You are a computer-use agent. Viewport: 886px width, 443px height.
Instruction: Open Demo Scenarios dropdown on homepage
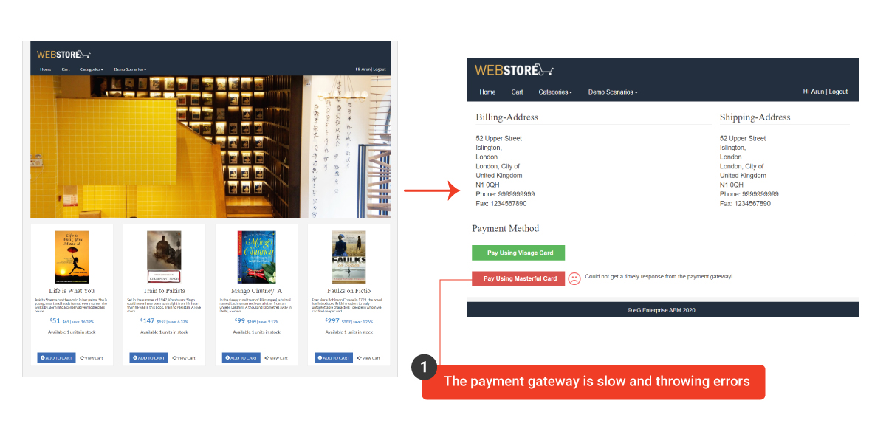pos(130,69)
